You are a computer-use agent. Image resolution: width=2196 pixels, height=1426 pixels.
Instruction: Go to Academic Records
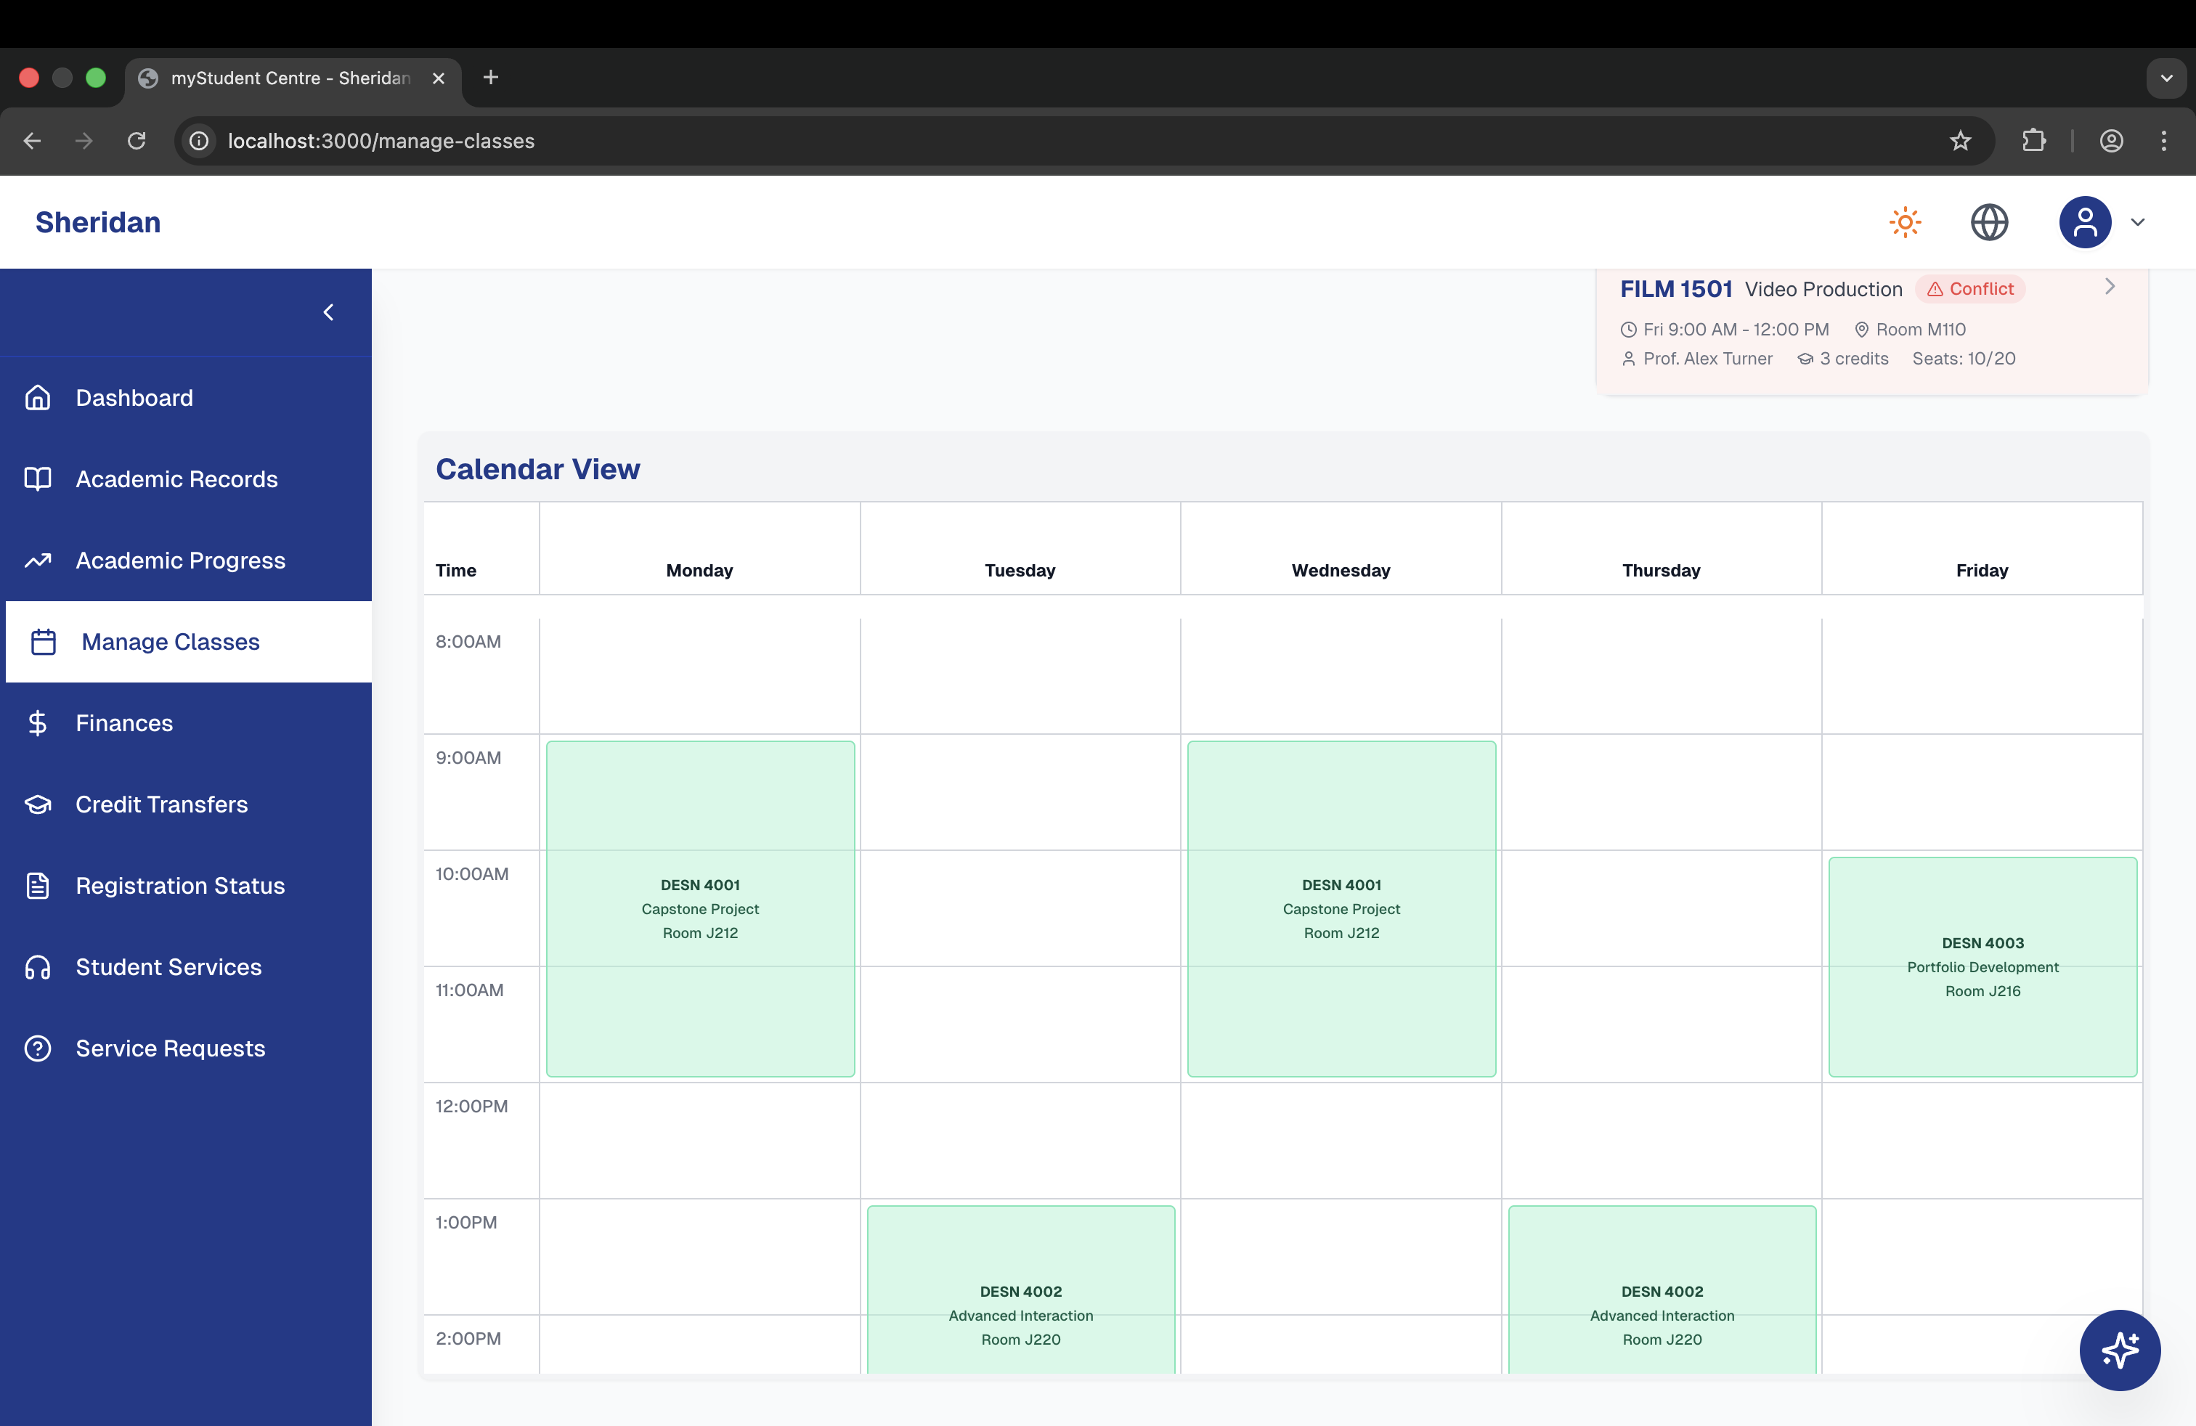pyautogui.click(x=176, y=478)
